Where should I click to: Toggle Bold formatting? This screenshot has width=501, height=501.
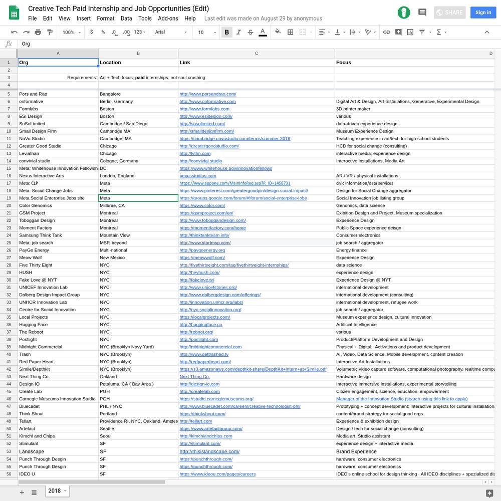pos(227,32)
